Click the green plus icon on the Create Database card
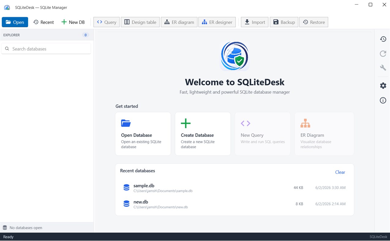Image resolution: width=390 pixels, height=241 pixels. pos(186,123)
